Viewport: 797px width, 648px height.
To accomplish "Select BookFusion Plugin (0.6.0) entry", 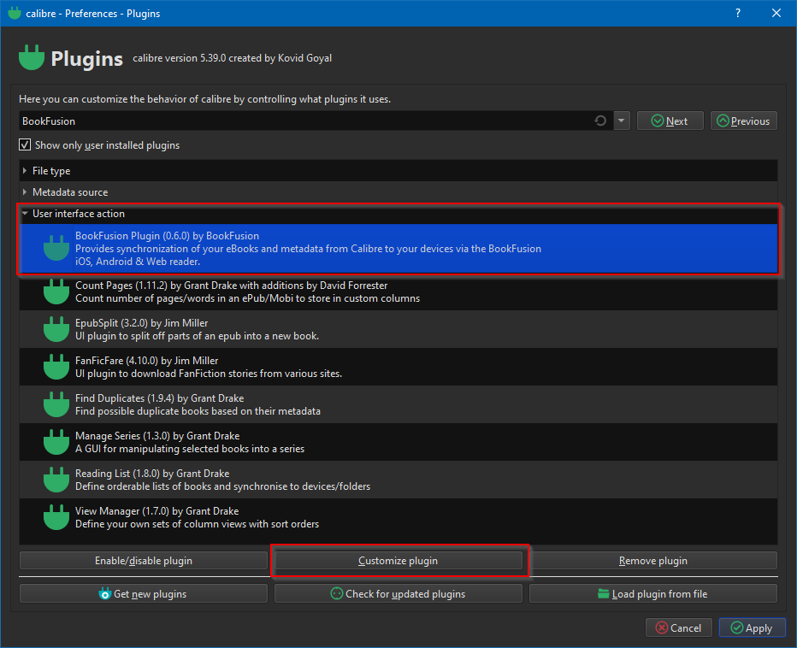I will point(398,249).
